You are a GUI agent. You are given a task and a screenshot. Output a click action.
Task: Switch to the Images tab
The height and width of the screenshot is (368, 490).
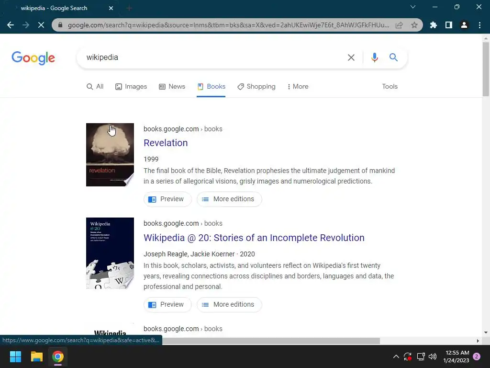point(131,86)
